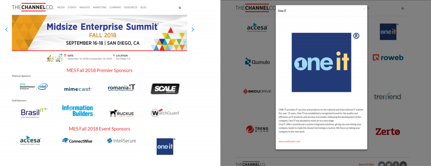The width and height of the screenshot is (431, 166).
Task: Open the INSIGHTS menu
Action: point(85,8)
